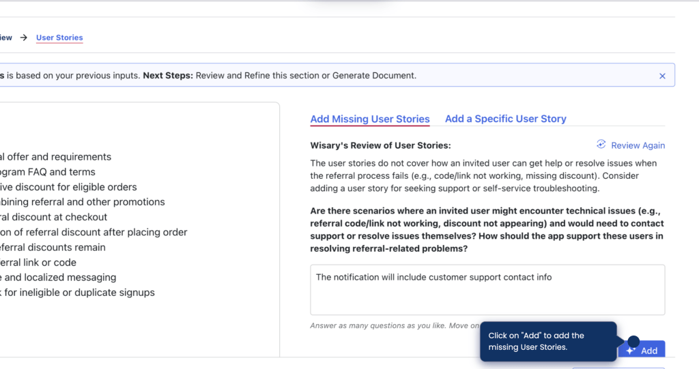The width and height of the screenshot is (699, 369).
Task: Select the 'discount for eligible orders' story
Action: point(68,187)
